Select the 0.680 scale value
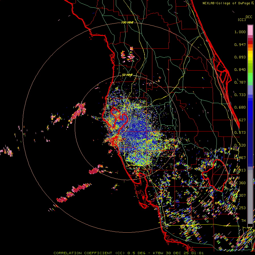Image resolution: width=255 pixels, height=255 pixels. [x=240, y=107]
